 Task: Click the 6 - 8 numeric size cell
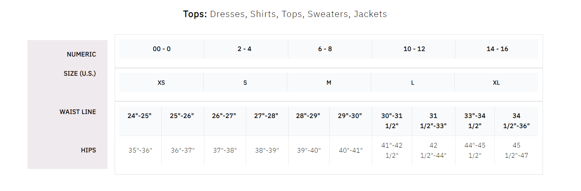(x=325, y=49)
